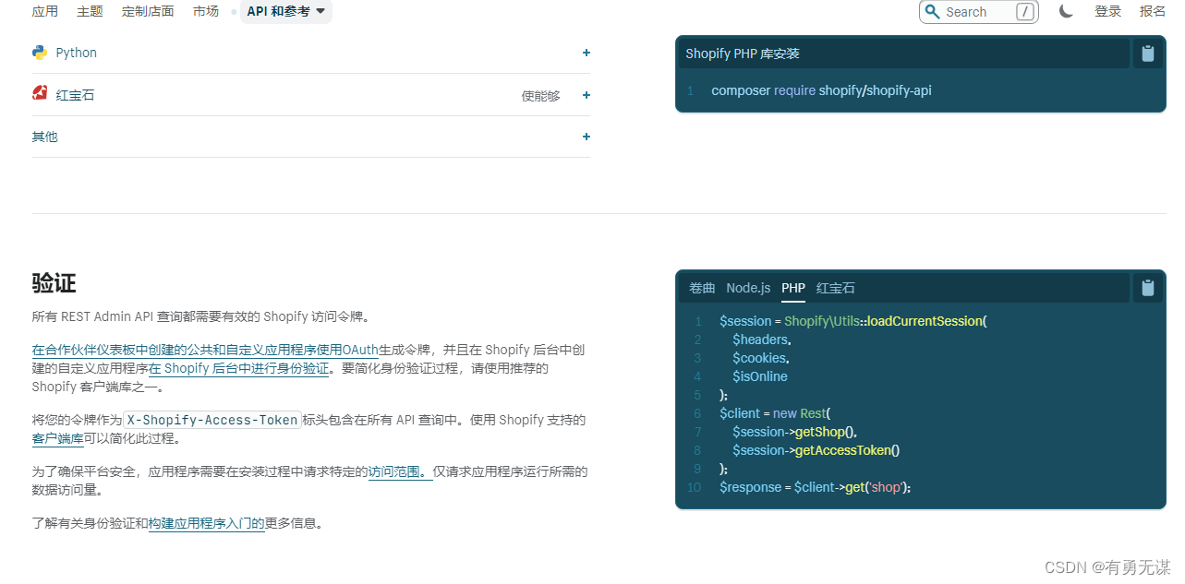Click the magnifier icon in Search box
The width and height of the screenshot is (1185, 584).
[x=932, y=12]
